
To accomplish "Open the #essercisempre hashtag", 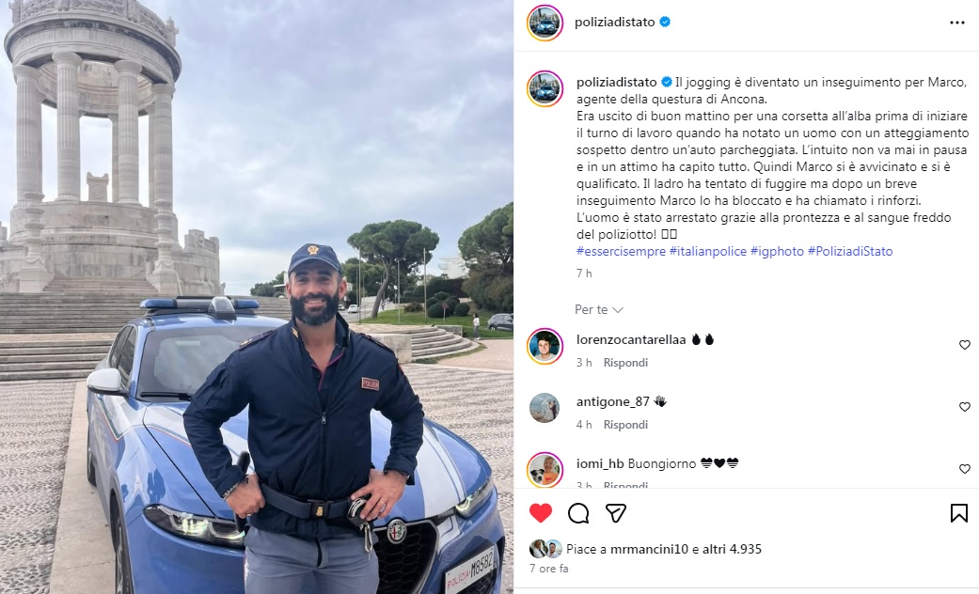I will pyautogui.click(x=621, y=251).
